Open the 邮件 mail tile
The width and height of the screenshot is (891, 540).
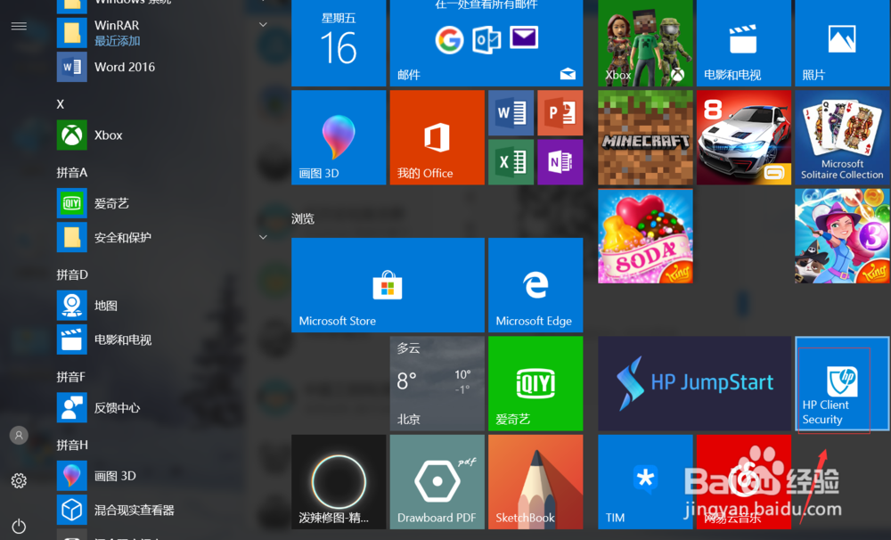click(486, 43)
